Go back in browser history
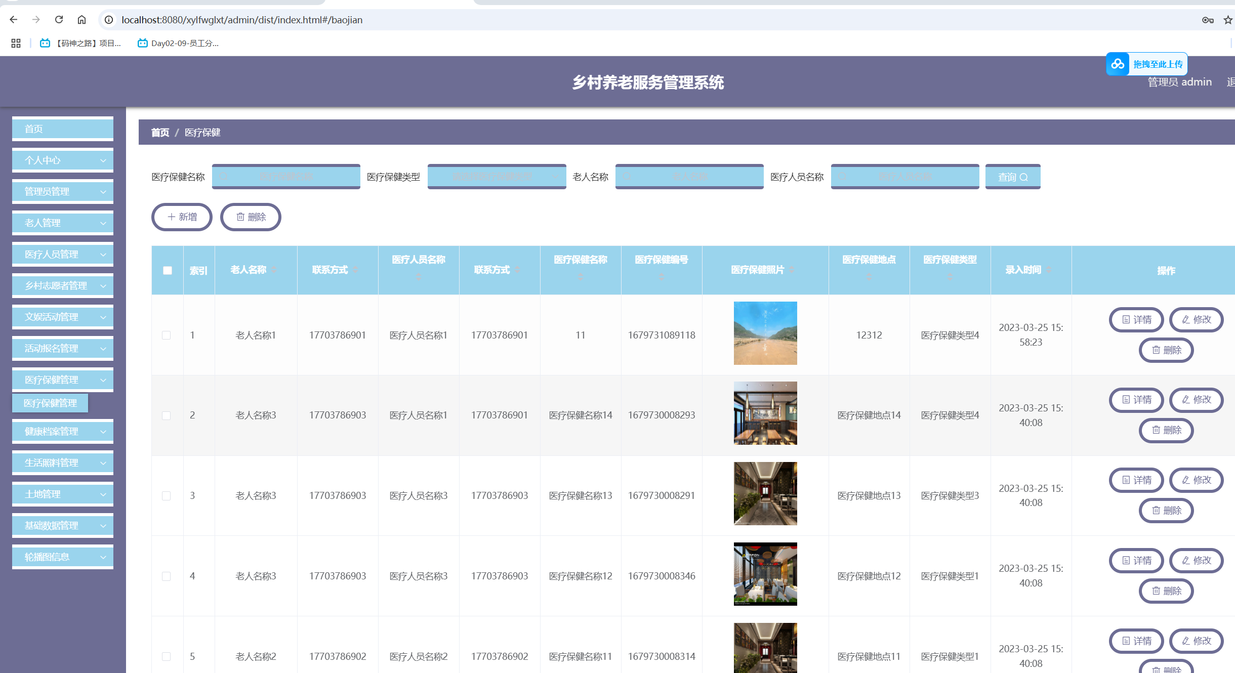The width and height of the screenshot is (1235, 673). click(x=14, y=20)
